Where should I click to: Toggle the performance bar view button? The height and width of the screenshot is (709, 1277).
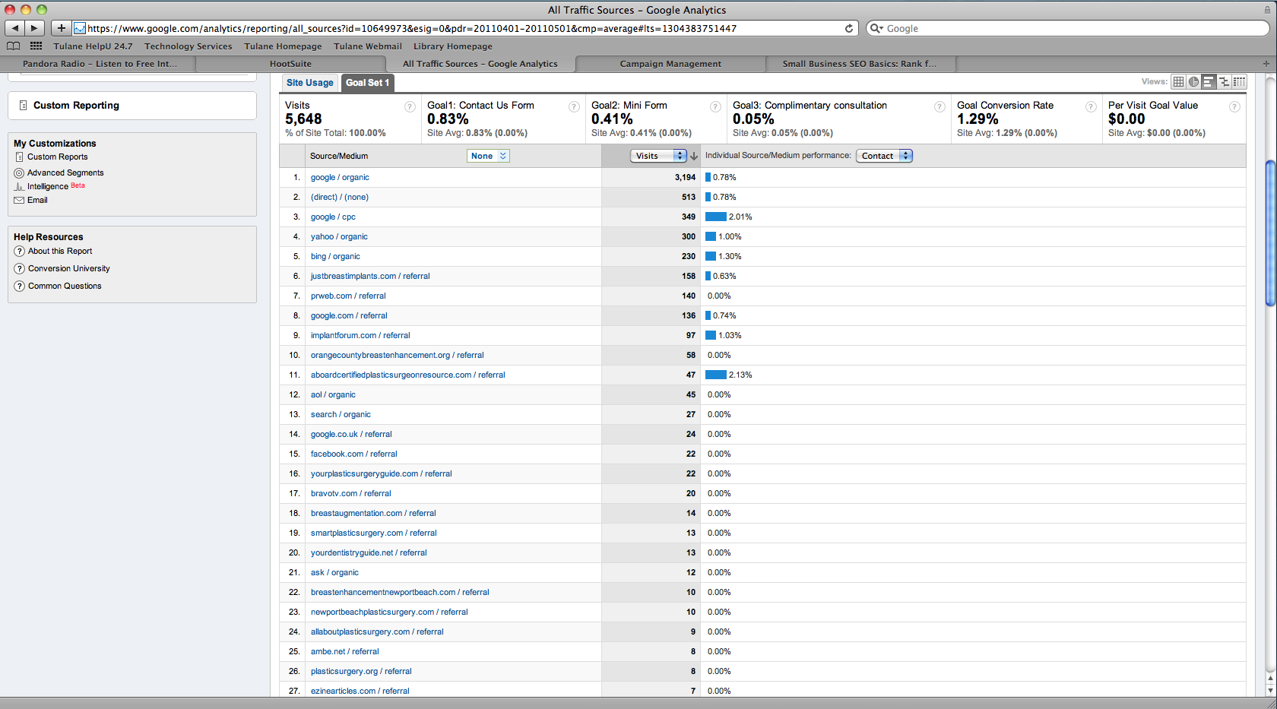[1209, 82]
